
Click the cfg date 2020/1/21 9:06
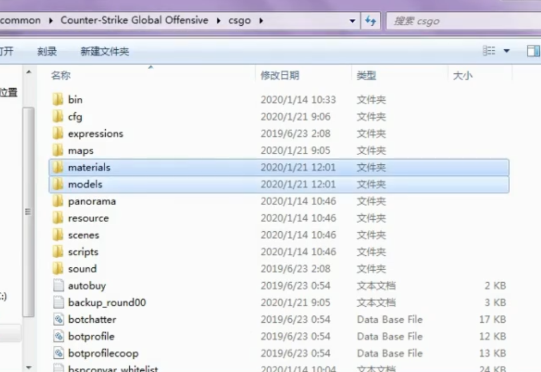[295, 117]
